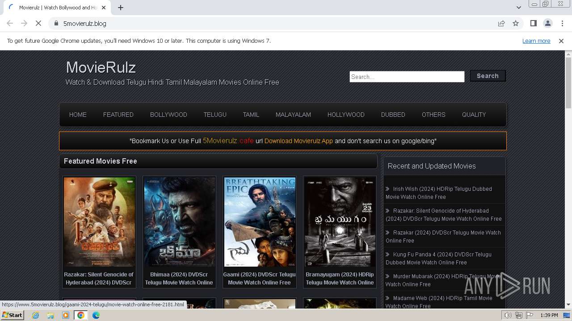Click the address bar URL
Viewport: 572px width, 321px height.
click(85, 24)
